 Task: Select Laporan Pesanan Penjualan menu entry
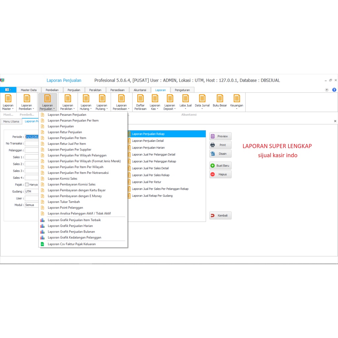[x=83, y=115]
